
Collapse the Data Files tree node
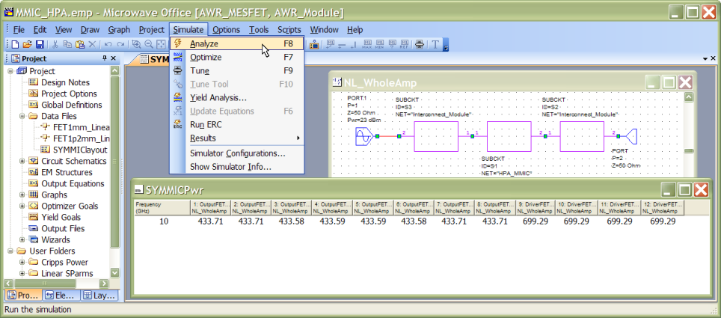tap(22, 116)
